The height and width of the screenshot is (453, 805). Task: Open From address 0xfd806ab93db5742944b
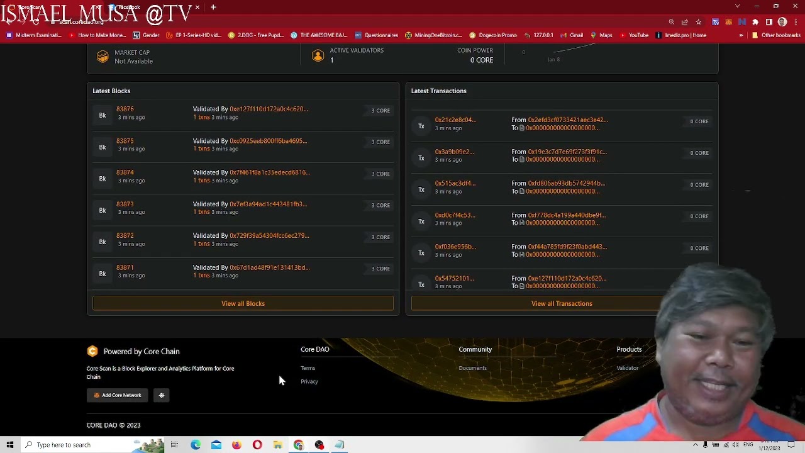567,183
